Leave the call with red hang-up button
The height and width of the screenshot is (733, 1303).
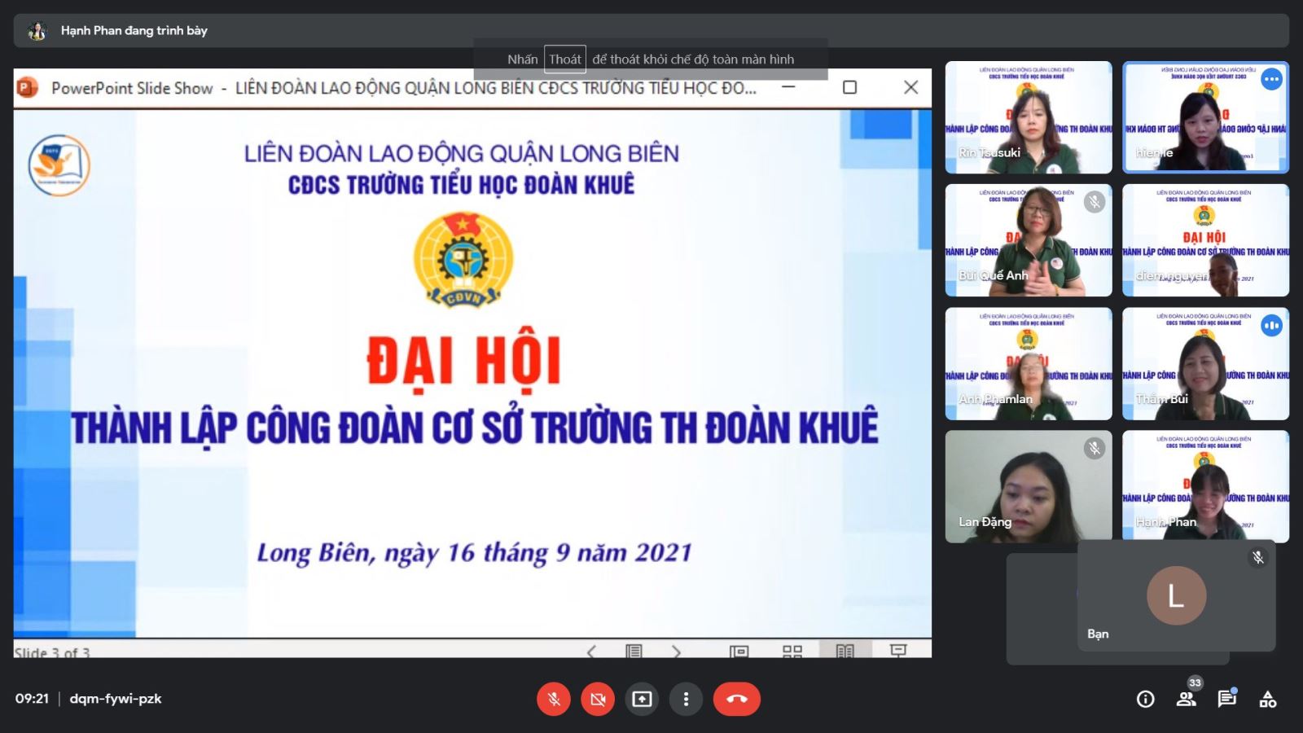click(736, 699)
